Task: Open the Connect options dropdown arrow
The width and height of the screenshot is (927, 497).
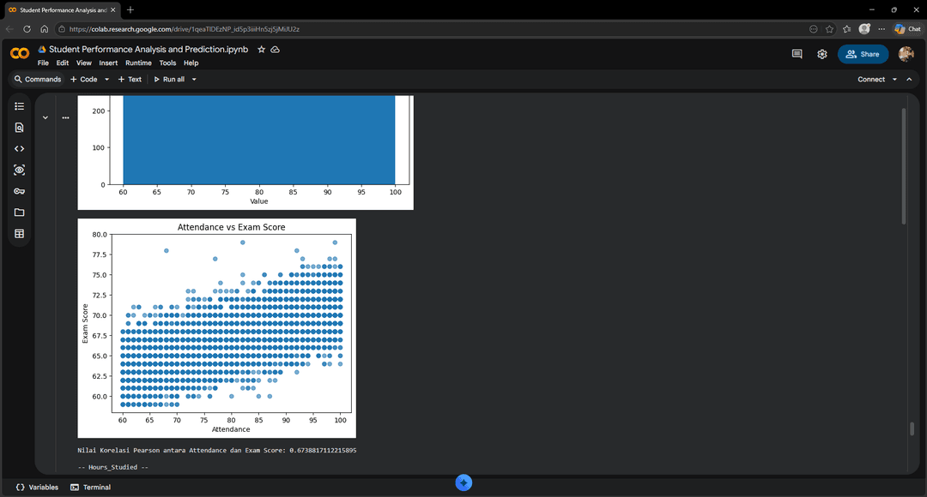Action: click(894, 79)
